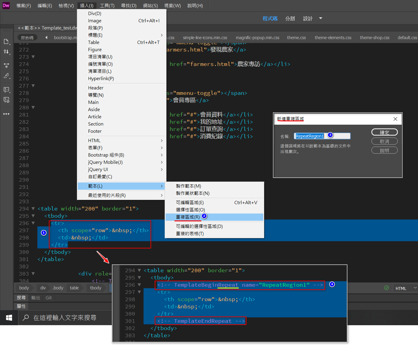418x349 pixels.
Task: Click the 原始碼 toggle button
Action: [27, 37]
